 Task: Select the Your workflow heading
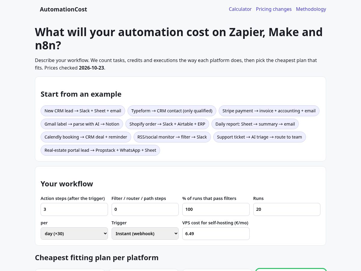tap(67, 184)
